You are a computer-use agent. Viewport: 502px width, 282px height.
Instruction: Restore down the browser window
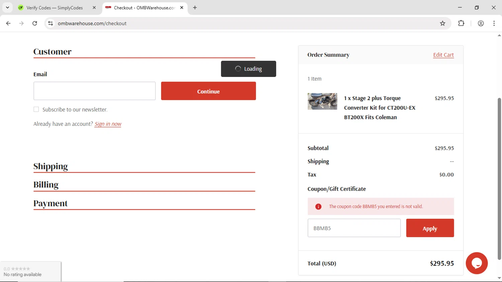click(x=477, y=7)
